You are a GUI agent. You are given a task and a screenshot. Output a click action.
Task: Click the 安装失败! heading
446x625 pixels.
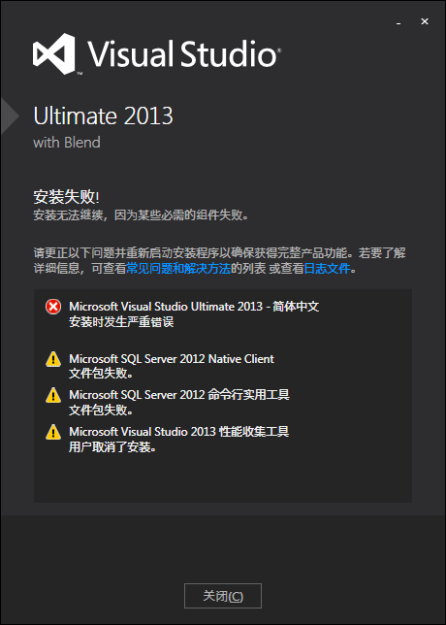(x=67, y=197)
